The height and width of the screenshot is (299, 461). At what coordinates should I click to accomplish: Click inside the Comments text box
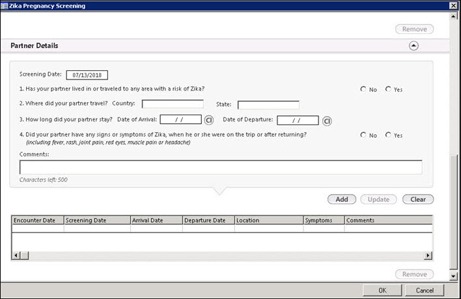coord(221,167)
